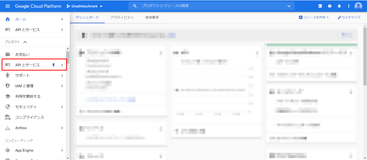Expand the セキュリティ submenu chevron
The height and width of the screenshot is (160, 367).
pyautogui.click(x=62, y=107)
